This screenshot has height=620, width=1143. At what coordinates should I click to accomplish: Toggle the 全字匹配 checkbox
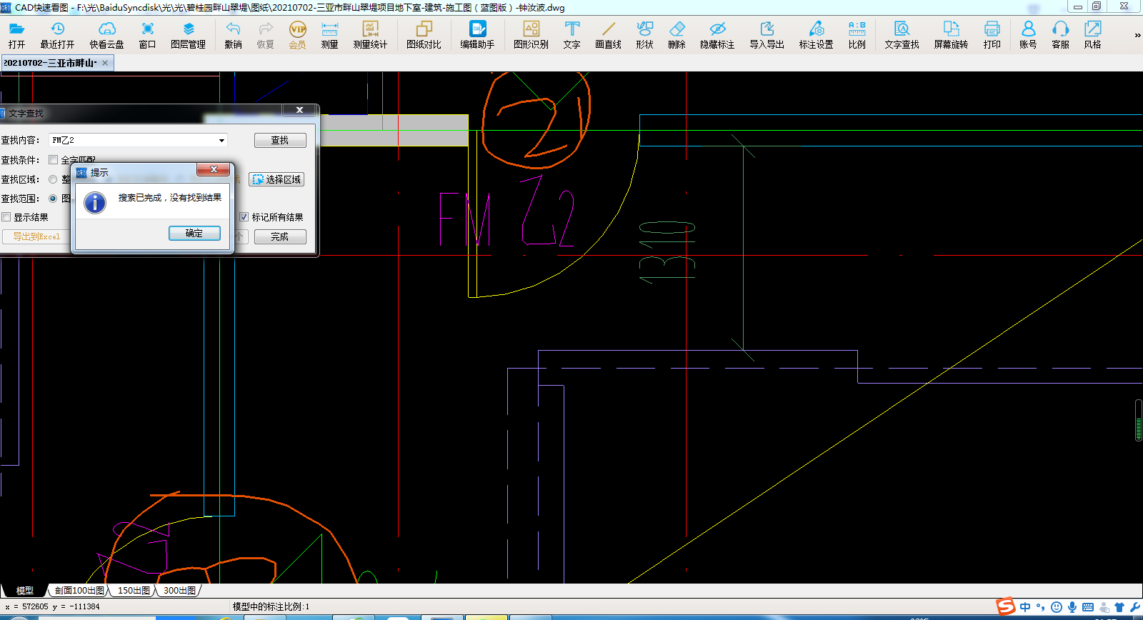(x=53, y=160)
